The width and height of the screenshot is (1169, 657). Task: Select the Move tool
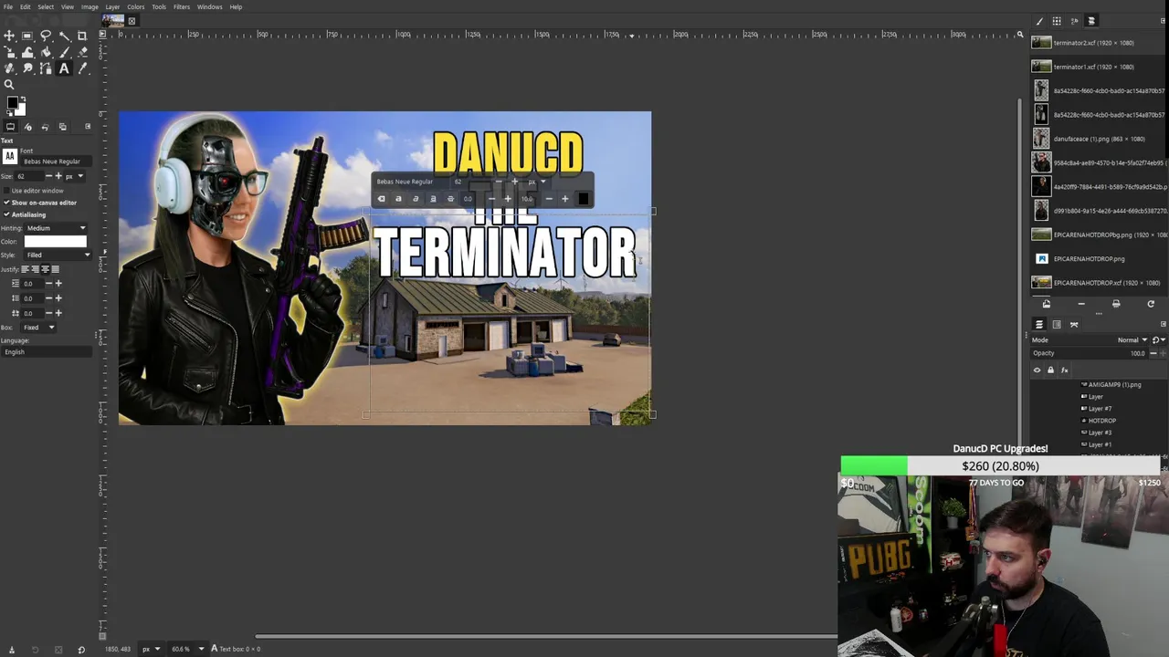pos(9,36)
